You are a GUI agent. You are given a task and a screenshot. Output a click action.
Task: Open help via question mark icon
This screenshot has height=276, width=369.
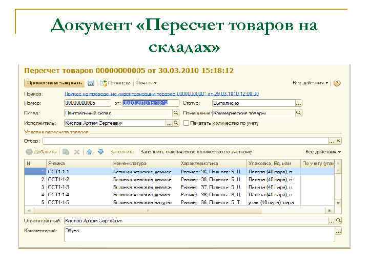coord(337,83)
